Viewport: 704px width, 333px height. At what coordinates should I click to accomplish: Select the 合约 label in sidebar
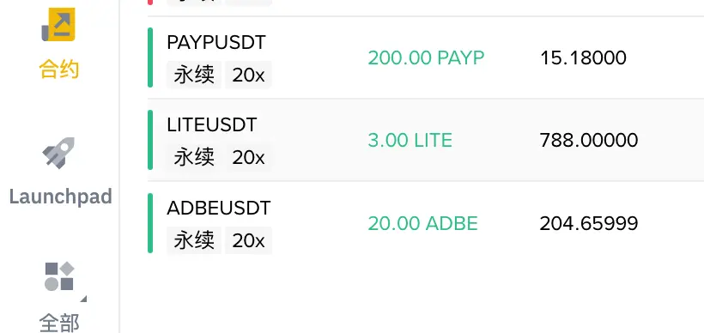point(59,70)
